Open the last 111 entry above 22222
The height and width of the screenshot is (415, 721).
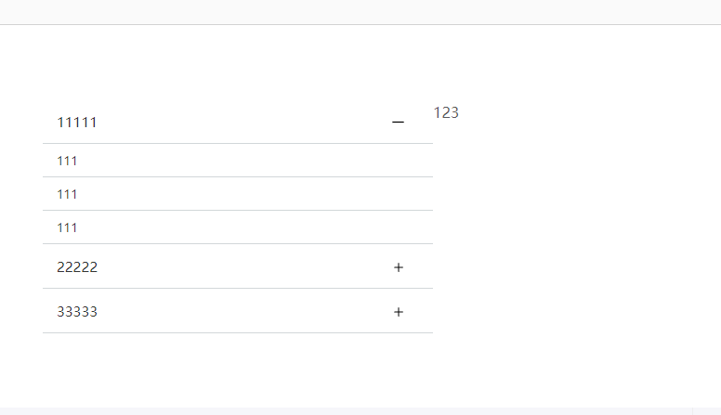point(67,227)
